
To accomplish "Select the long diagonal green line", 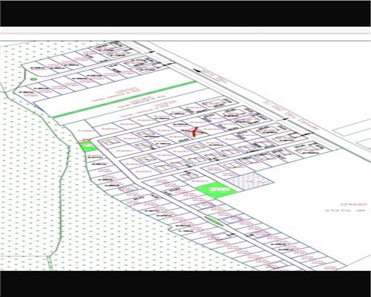I will (125, 99).
